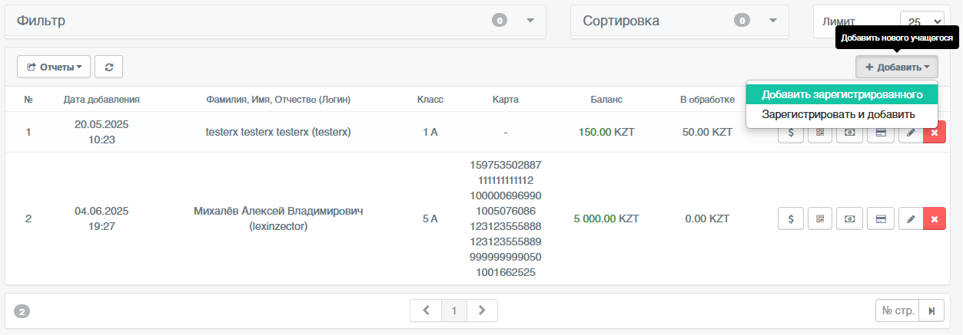Click card number 100000696990
Image resolution: width=963 pixels, height=335 pixels.
[x=506, y=195]
